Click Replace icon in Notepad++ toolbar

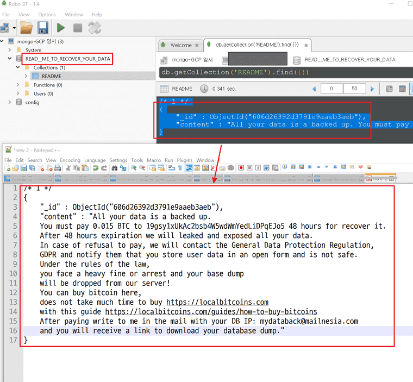[x=123, y=168]
